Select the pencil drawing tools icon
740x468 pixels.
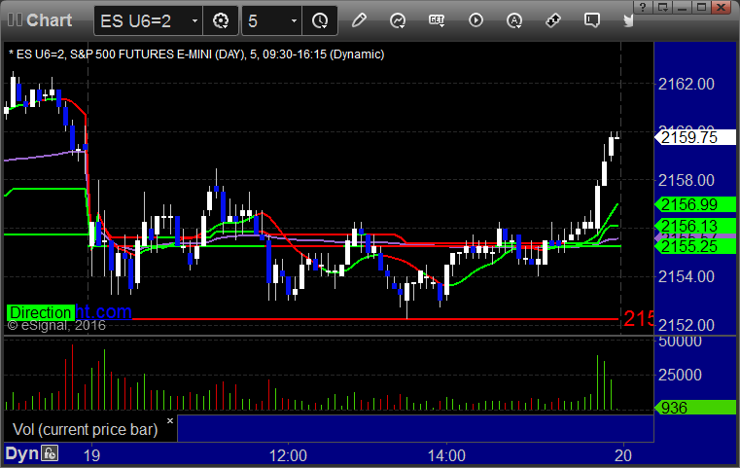click(359, 20)
